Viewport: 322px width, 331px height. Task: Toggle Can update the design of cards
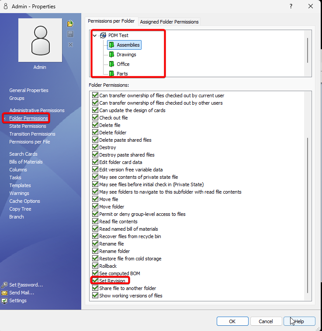pyautogui.click(x=95, y=110)
